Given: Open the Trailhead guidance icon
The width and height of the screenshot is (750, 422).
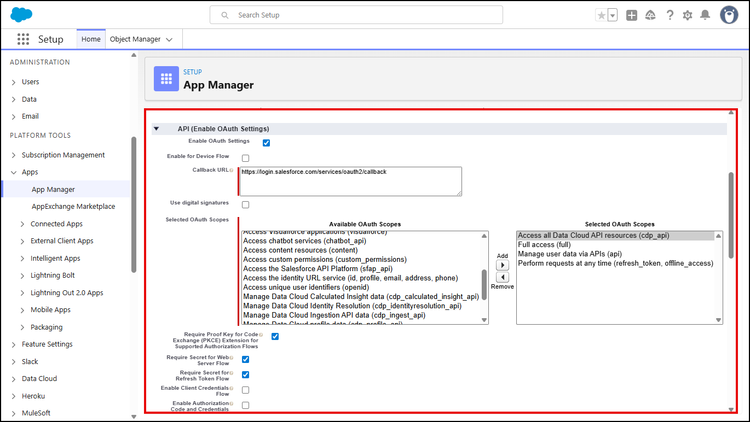Looking at the screenshot, I should (651, 15).
